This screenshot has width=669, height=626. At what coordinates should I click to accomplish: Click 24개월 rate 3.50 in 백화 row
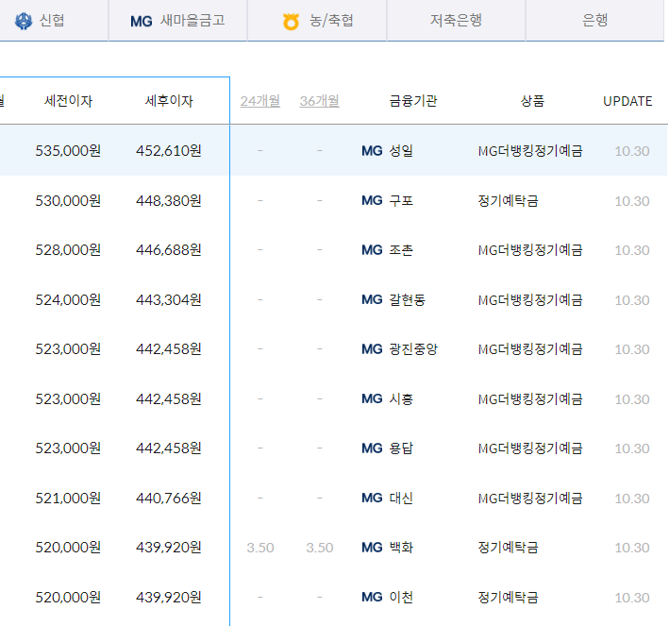[259, 548]
